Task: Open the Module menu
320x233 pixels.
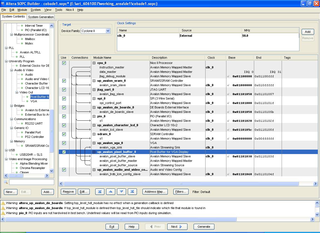Action: tap(22, 10)
